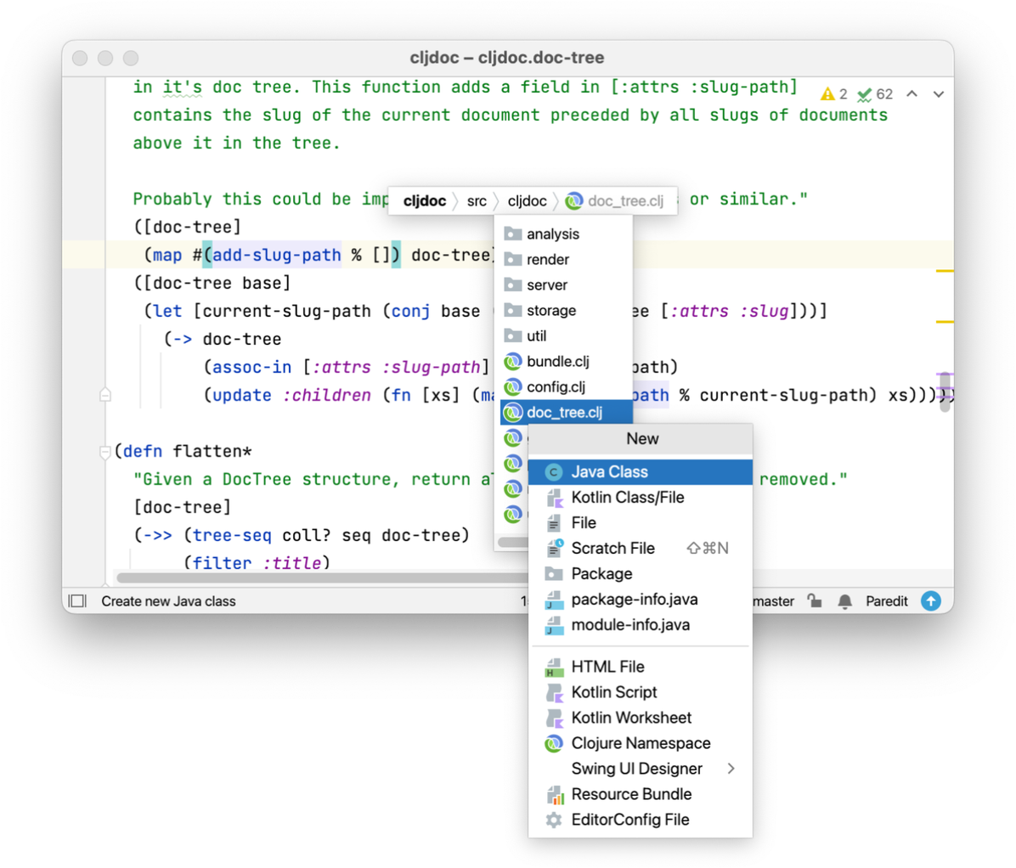Create new Clojure Namespace

point(641,743)
